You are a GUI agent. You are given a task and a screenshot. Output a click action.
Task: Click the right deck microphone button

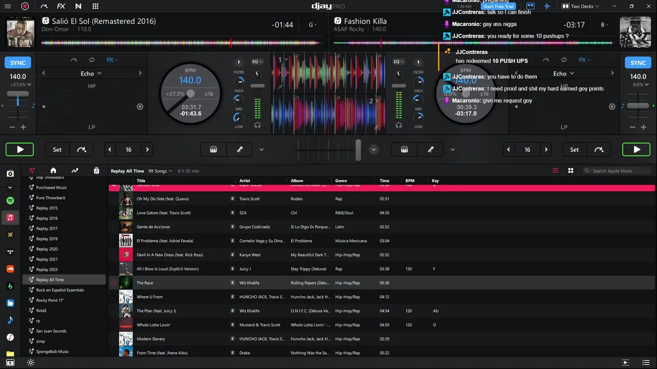pyautogui.click(x=431, y=150)
